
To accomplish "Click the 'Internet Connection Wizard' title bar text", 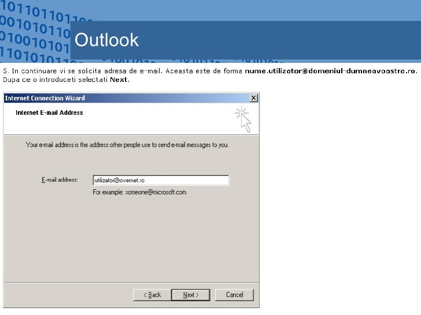I will [45, 98].
